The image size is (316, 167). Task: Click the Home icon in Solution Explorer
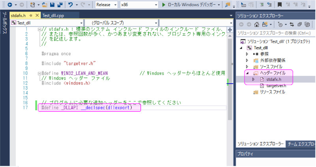256,24
